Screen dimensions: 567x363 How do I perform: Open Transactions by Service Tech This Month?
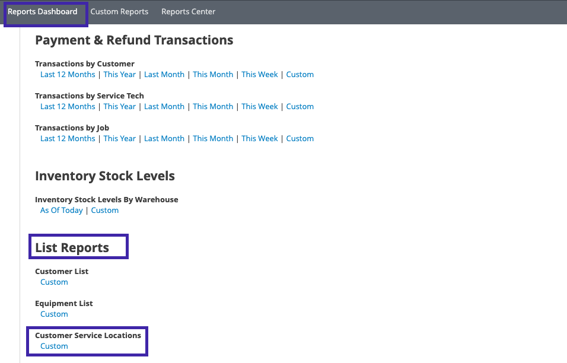pos(213,107)
